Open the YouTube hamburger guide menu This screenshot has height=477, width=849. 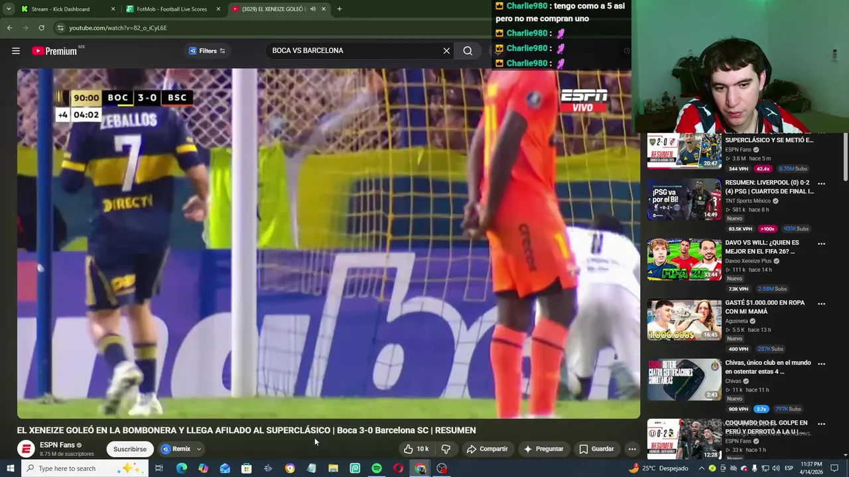(x=16, y=50)
